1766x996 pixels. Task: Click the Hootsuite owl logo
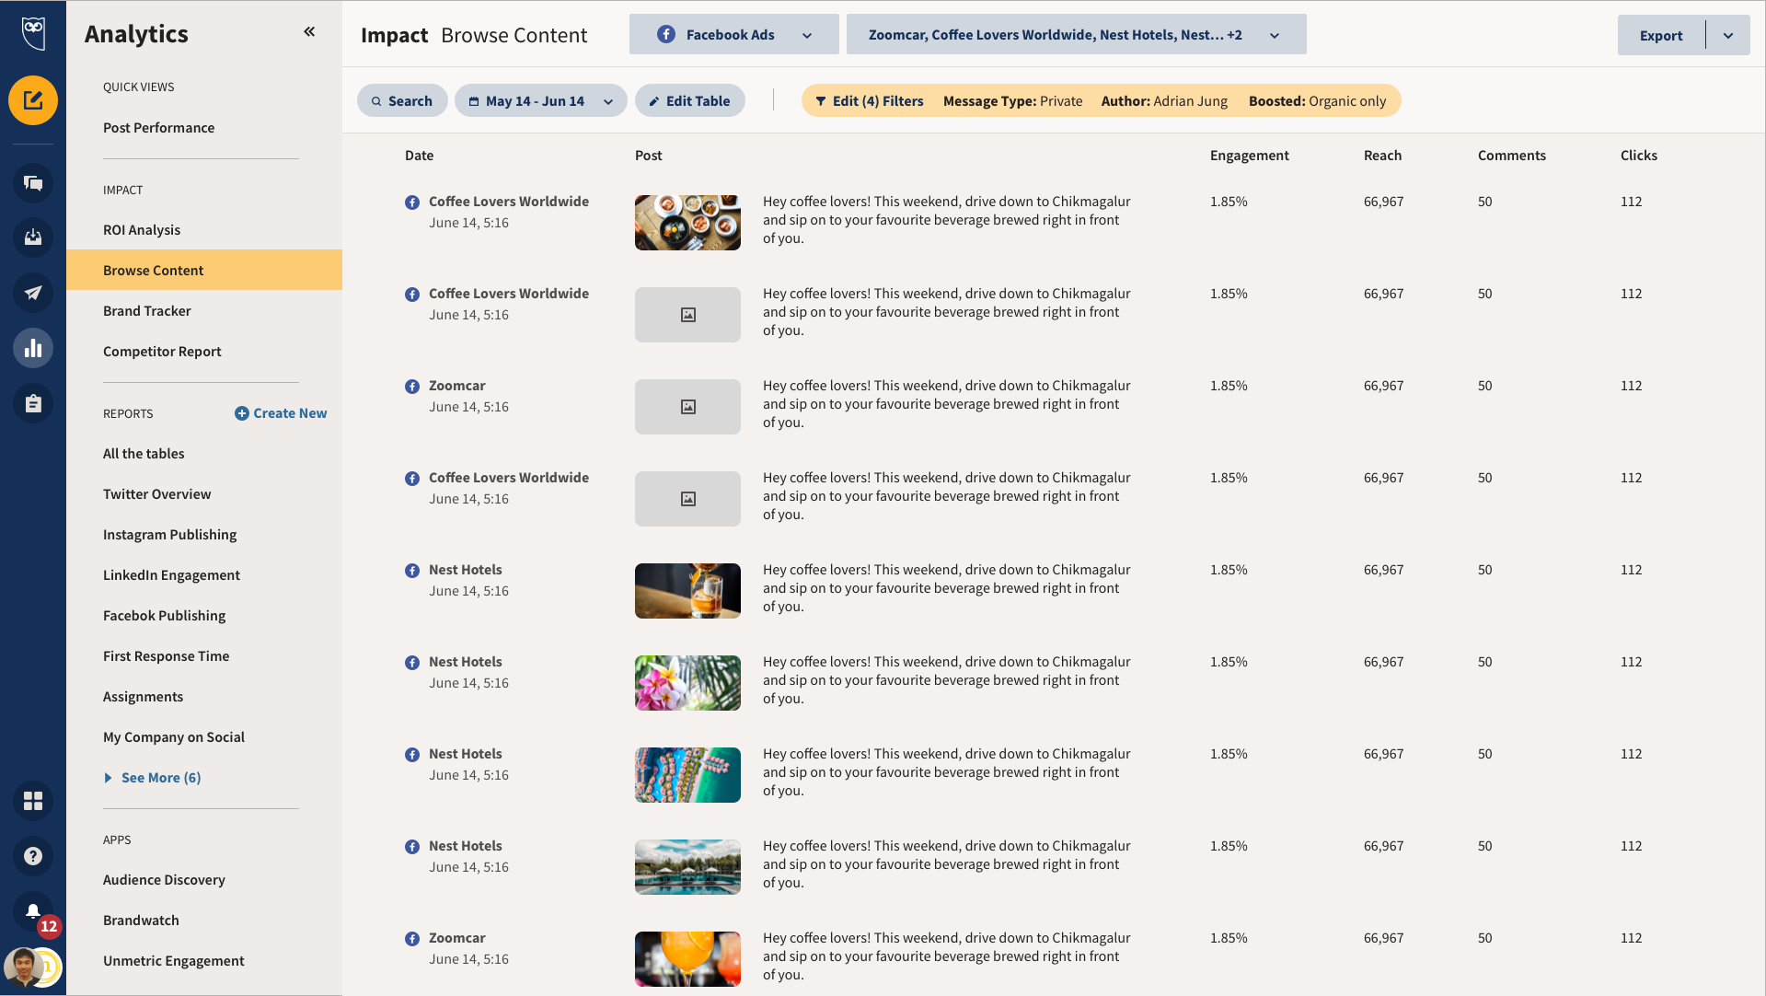[x=33, y=32]
